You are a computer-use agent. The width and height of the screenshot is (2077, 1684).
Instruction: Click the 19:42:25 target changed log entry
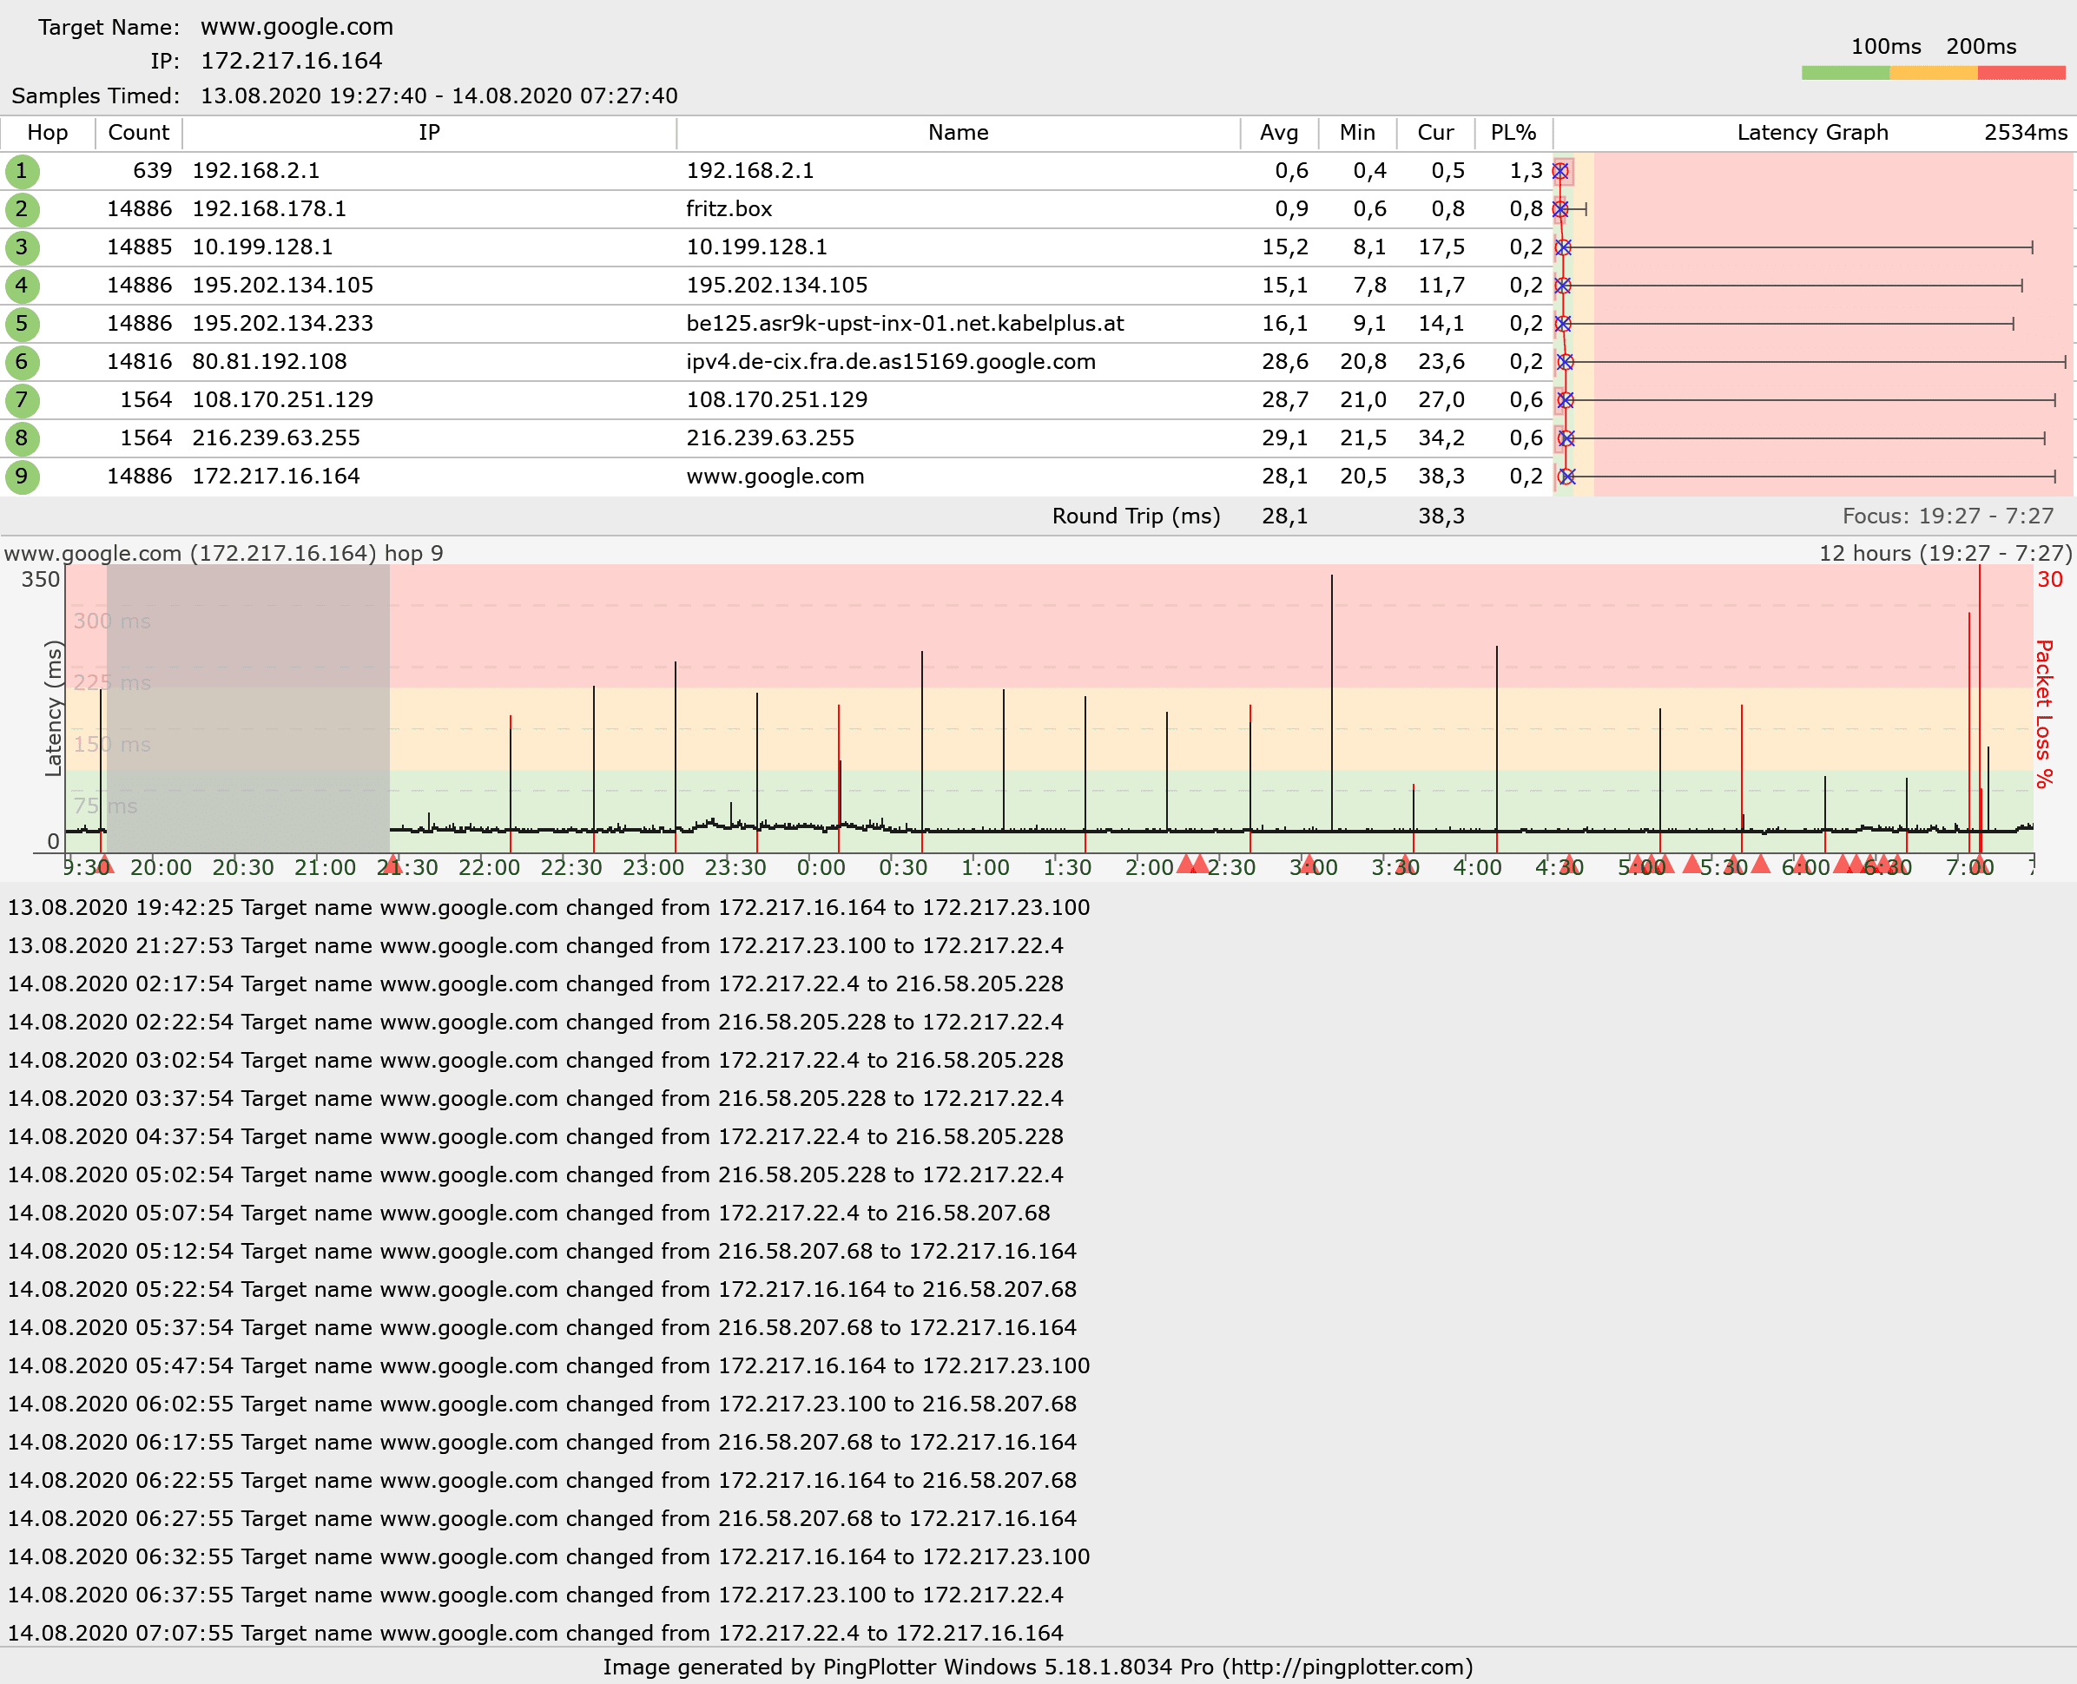click(x=549, y=908)
